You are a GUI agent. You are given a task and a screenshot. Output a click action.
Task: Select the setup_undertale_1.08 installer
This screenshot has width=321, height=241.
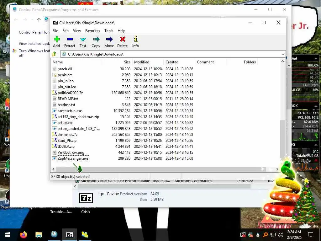(79, 128)
